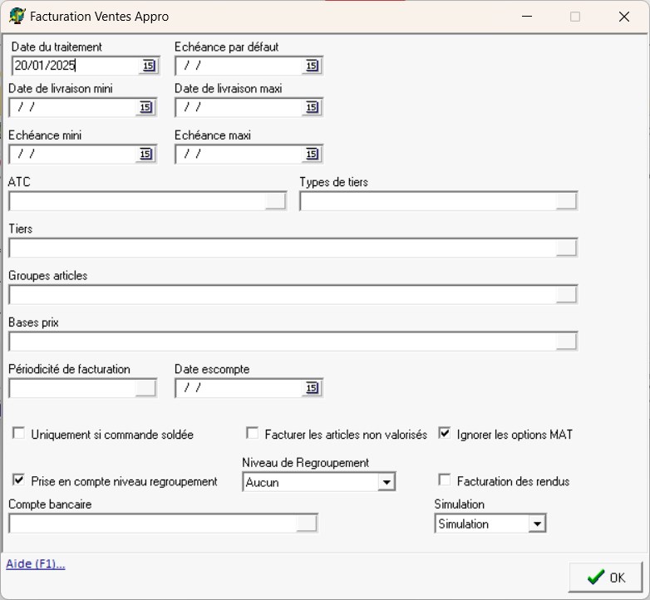Screen dimensions: 650x600
Task: Open lookup for Compte bancaire field
Action: tap(307, 523)
